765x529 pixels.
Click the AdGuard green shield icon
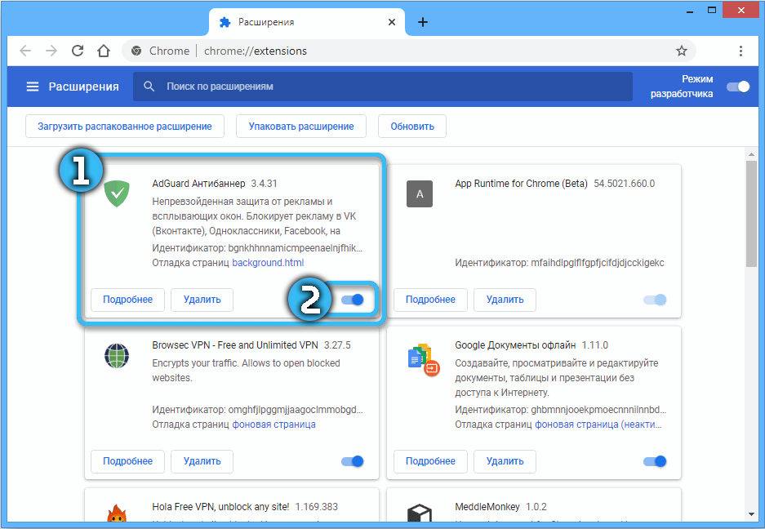118,193
